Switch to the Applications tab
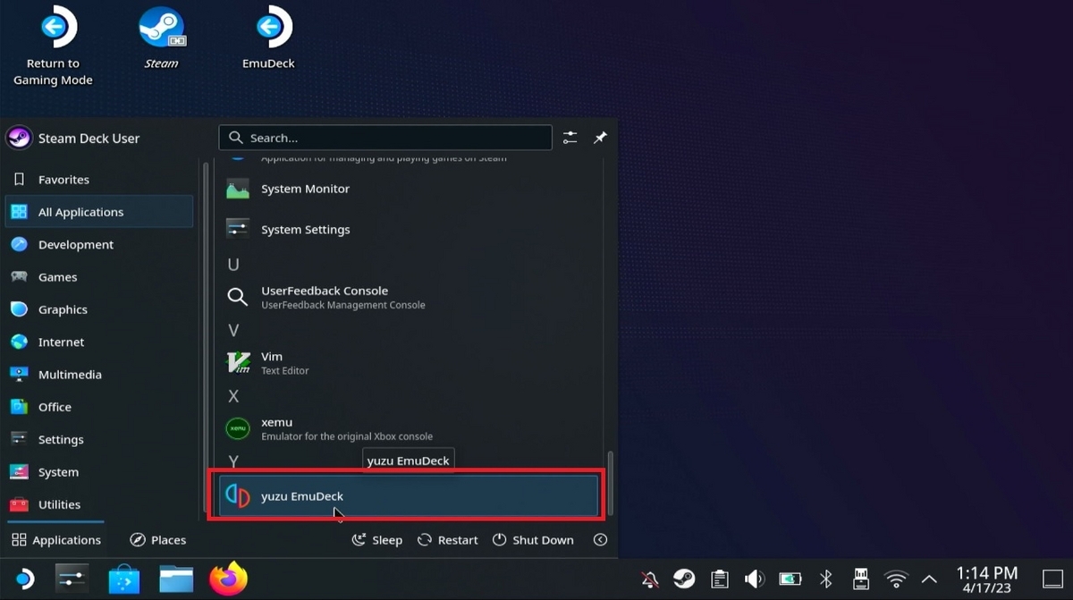 point(55,539)
